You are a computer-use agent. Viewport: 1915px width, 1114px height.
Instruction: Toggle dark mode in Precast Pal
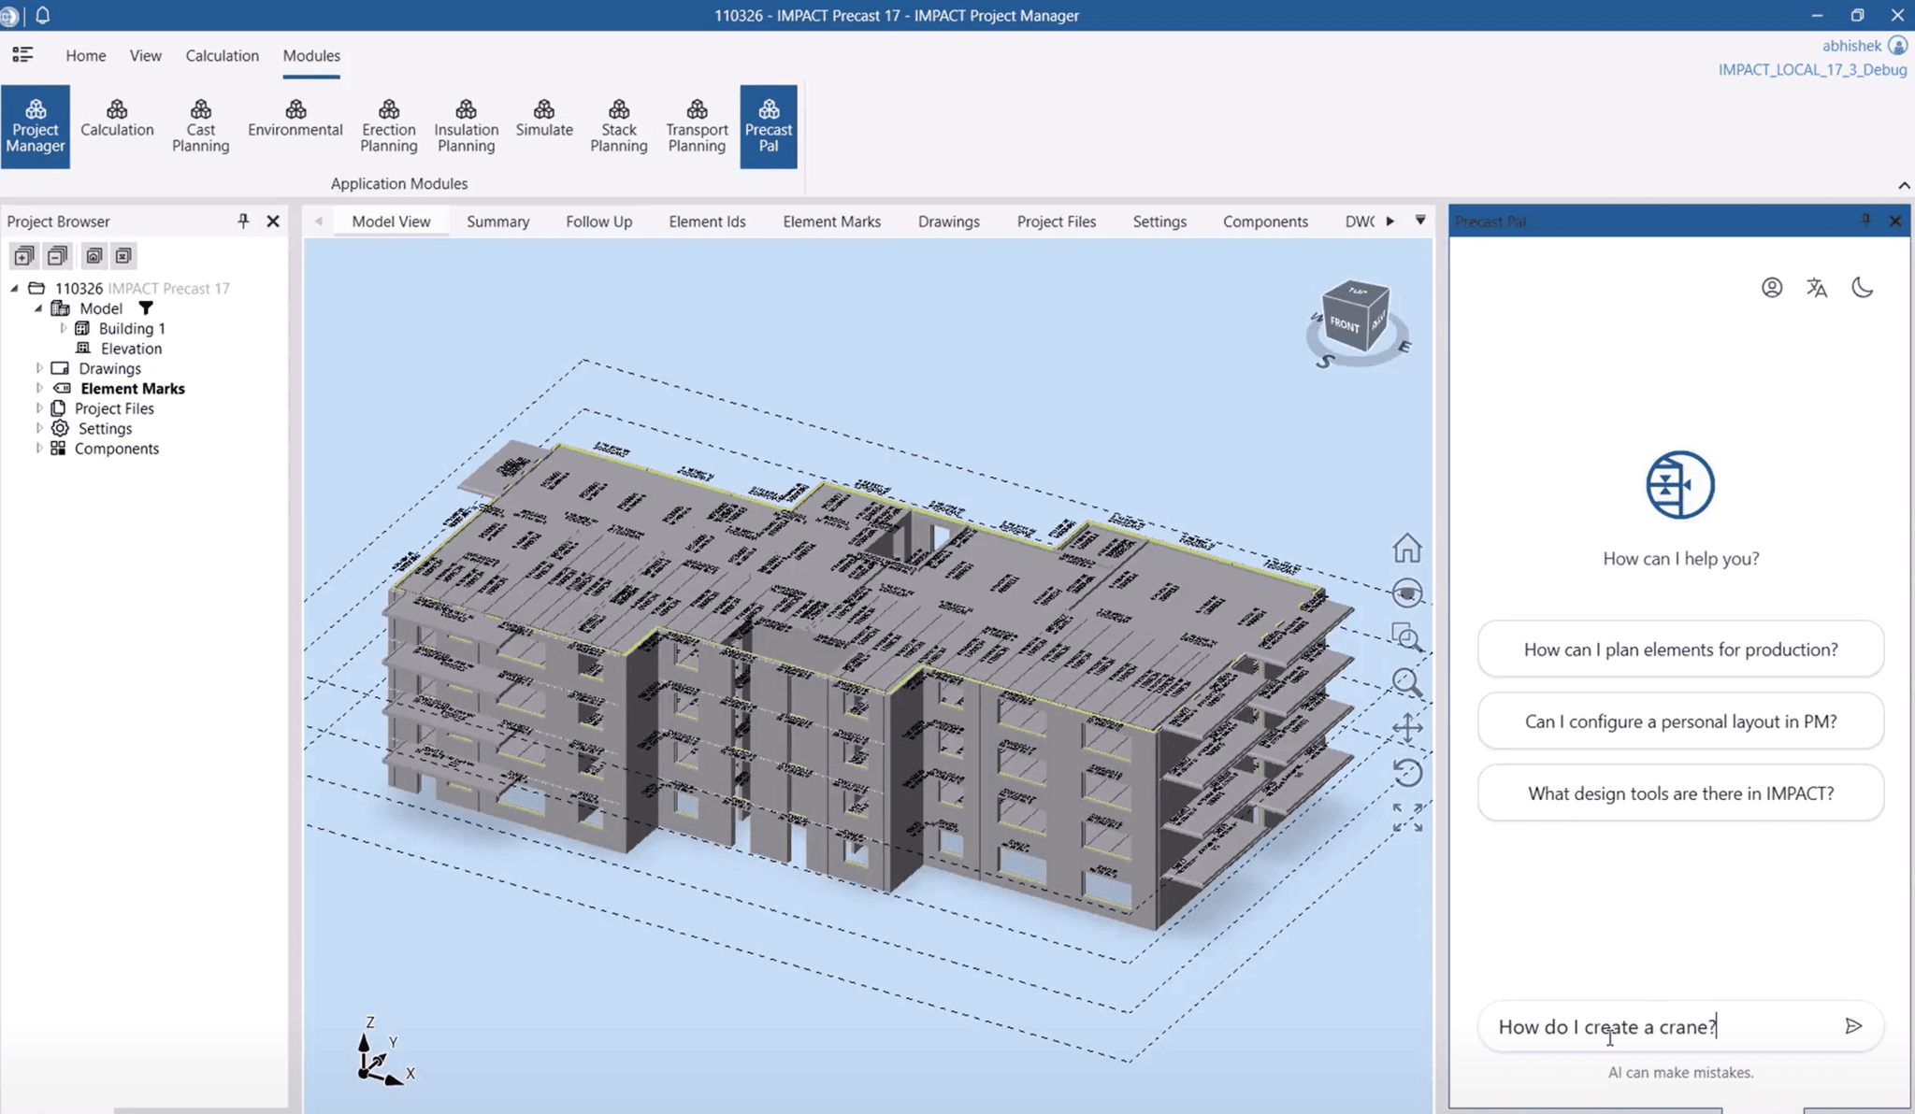coord(1863,288)
